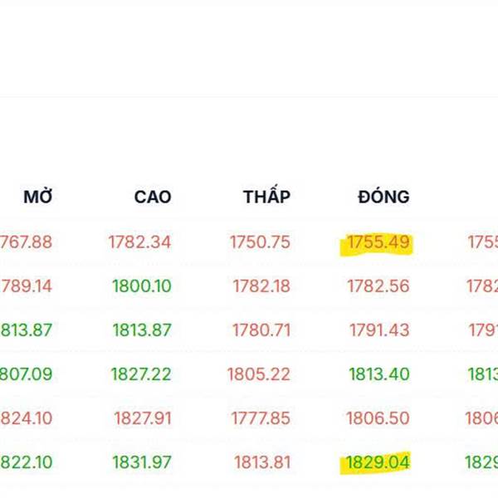The image size is (498, 498).
Task: Click high price 1782.34
Action: tap(139, 242)
